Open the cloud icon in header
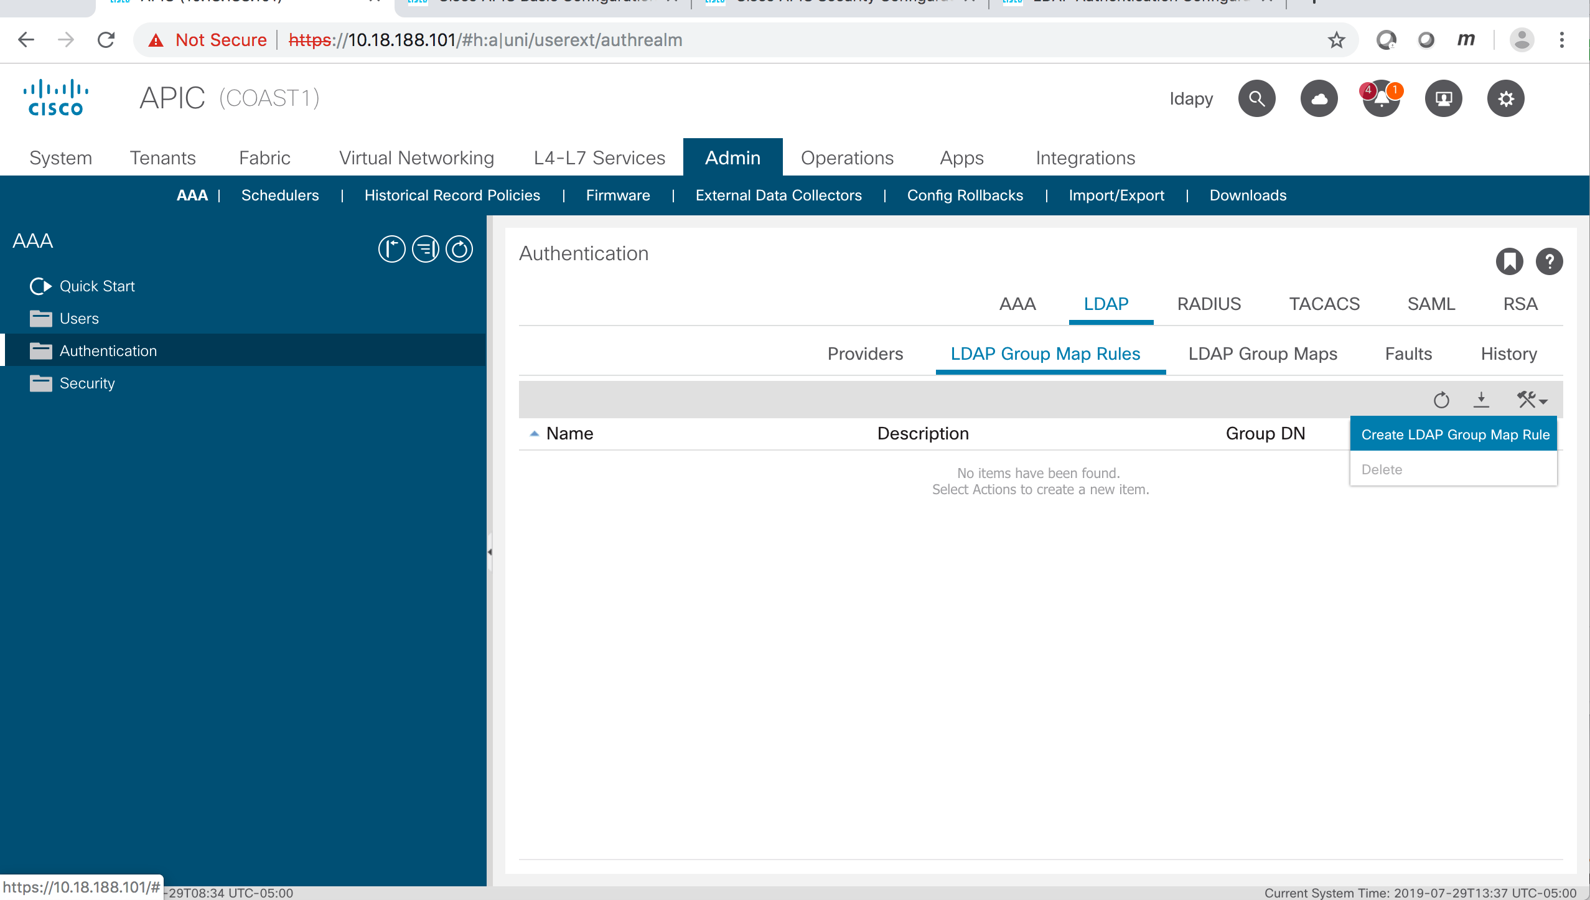This screenshot has width=1590, height=900. (x=1319, y=98)
